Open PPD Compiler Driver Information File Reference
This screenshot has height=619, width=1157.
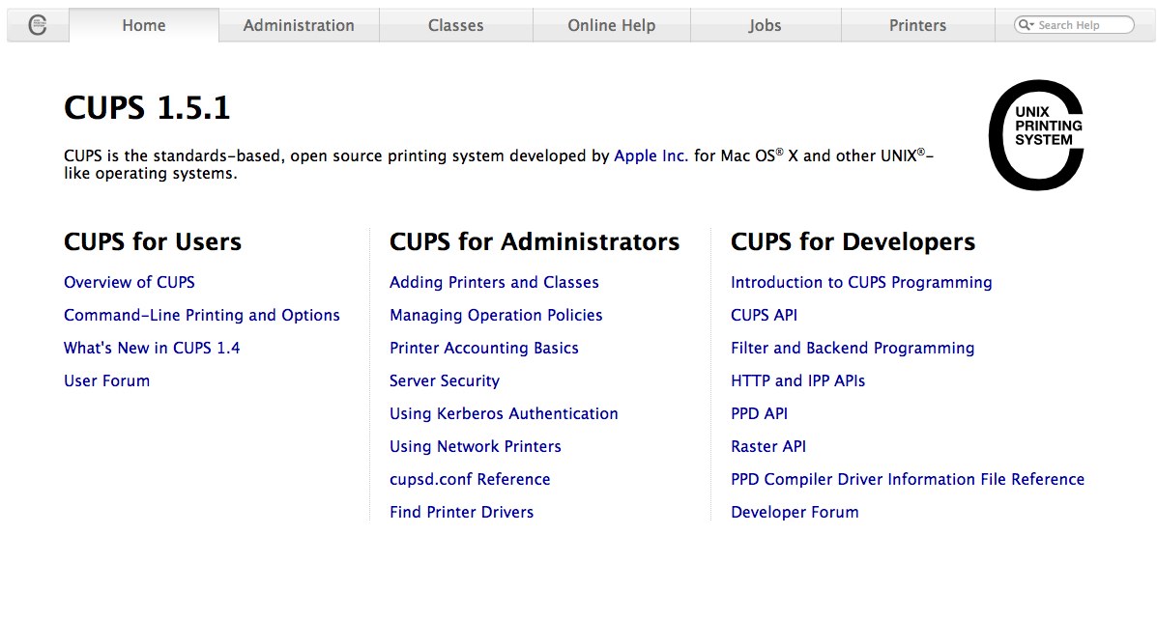coord(908,479)
